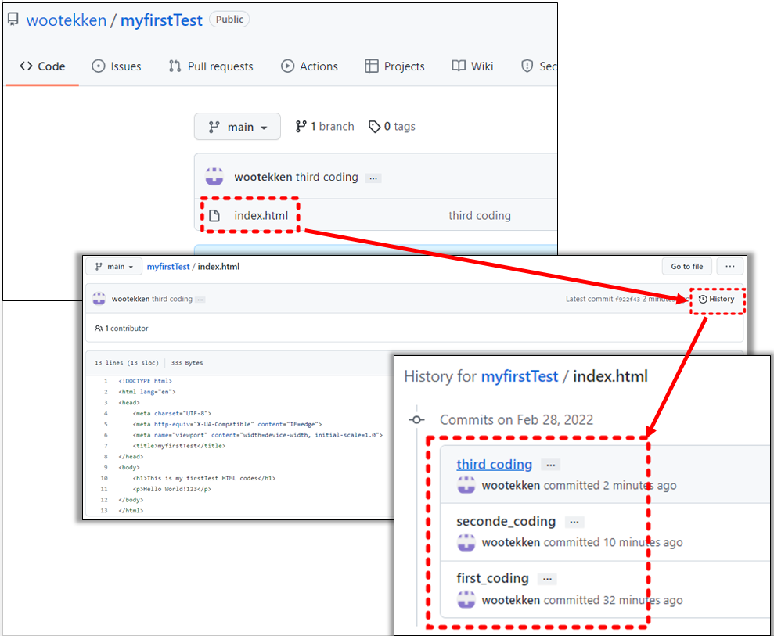Switch to the Wiki tab
This screenshot has height=636, width=774.
pyautogui.click(x=473, y=66)
